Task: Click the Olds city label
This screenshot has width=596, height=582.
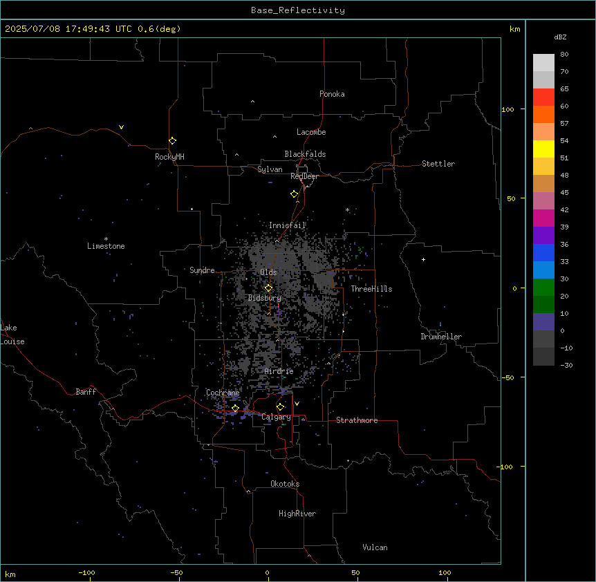Action: pos(268,272)
